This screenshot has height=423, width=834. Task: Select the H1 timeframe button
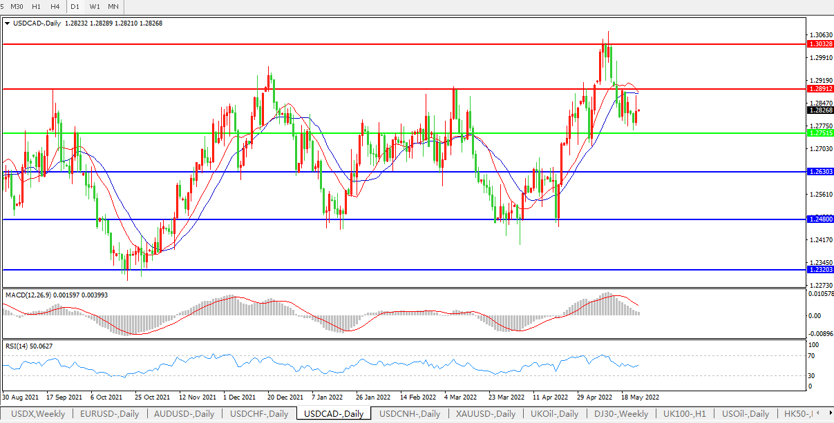36,6
